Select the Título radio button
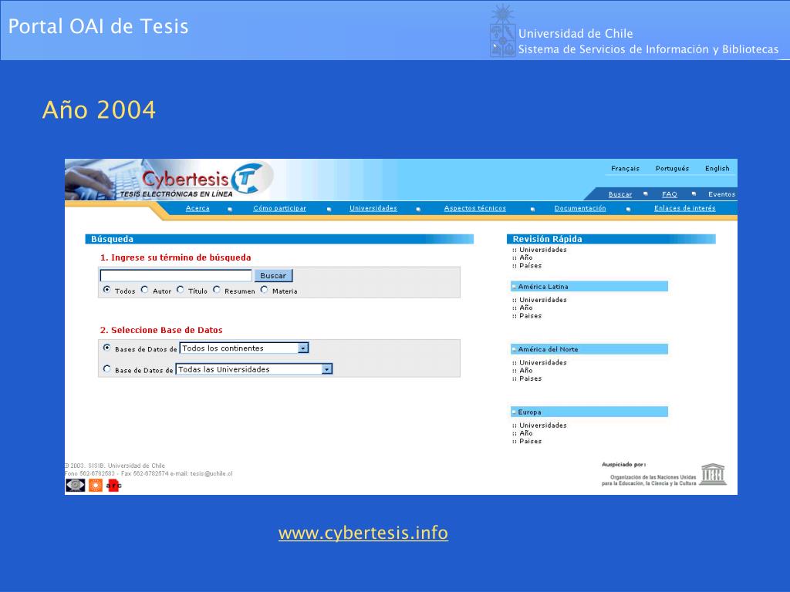Screen dimensions: 790x592 coord(181,290)
